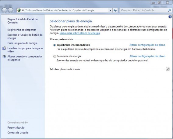173x139 pixels.
Task: Minimize the Opções de Energia window
Action: 154,2
